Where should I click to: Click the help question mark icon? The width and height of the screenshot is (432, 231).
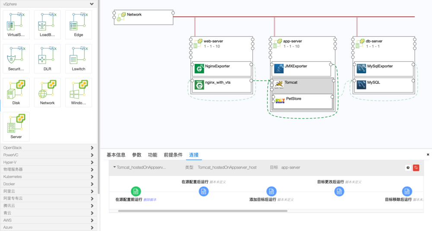(x=408, y=168)
